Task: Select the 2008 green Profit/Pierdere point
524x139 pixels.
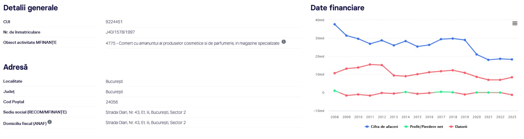Action: click(334, 91)
